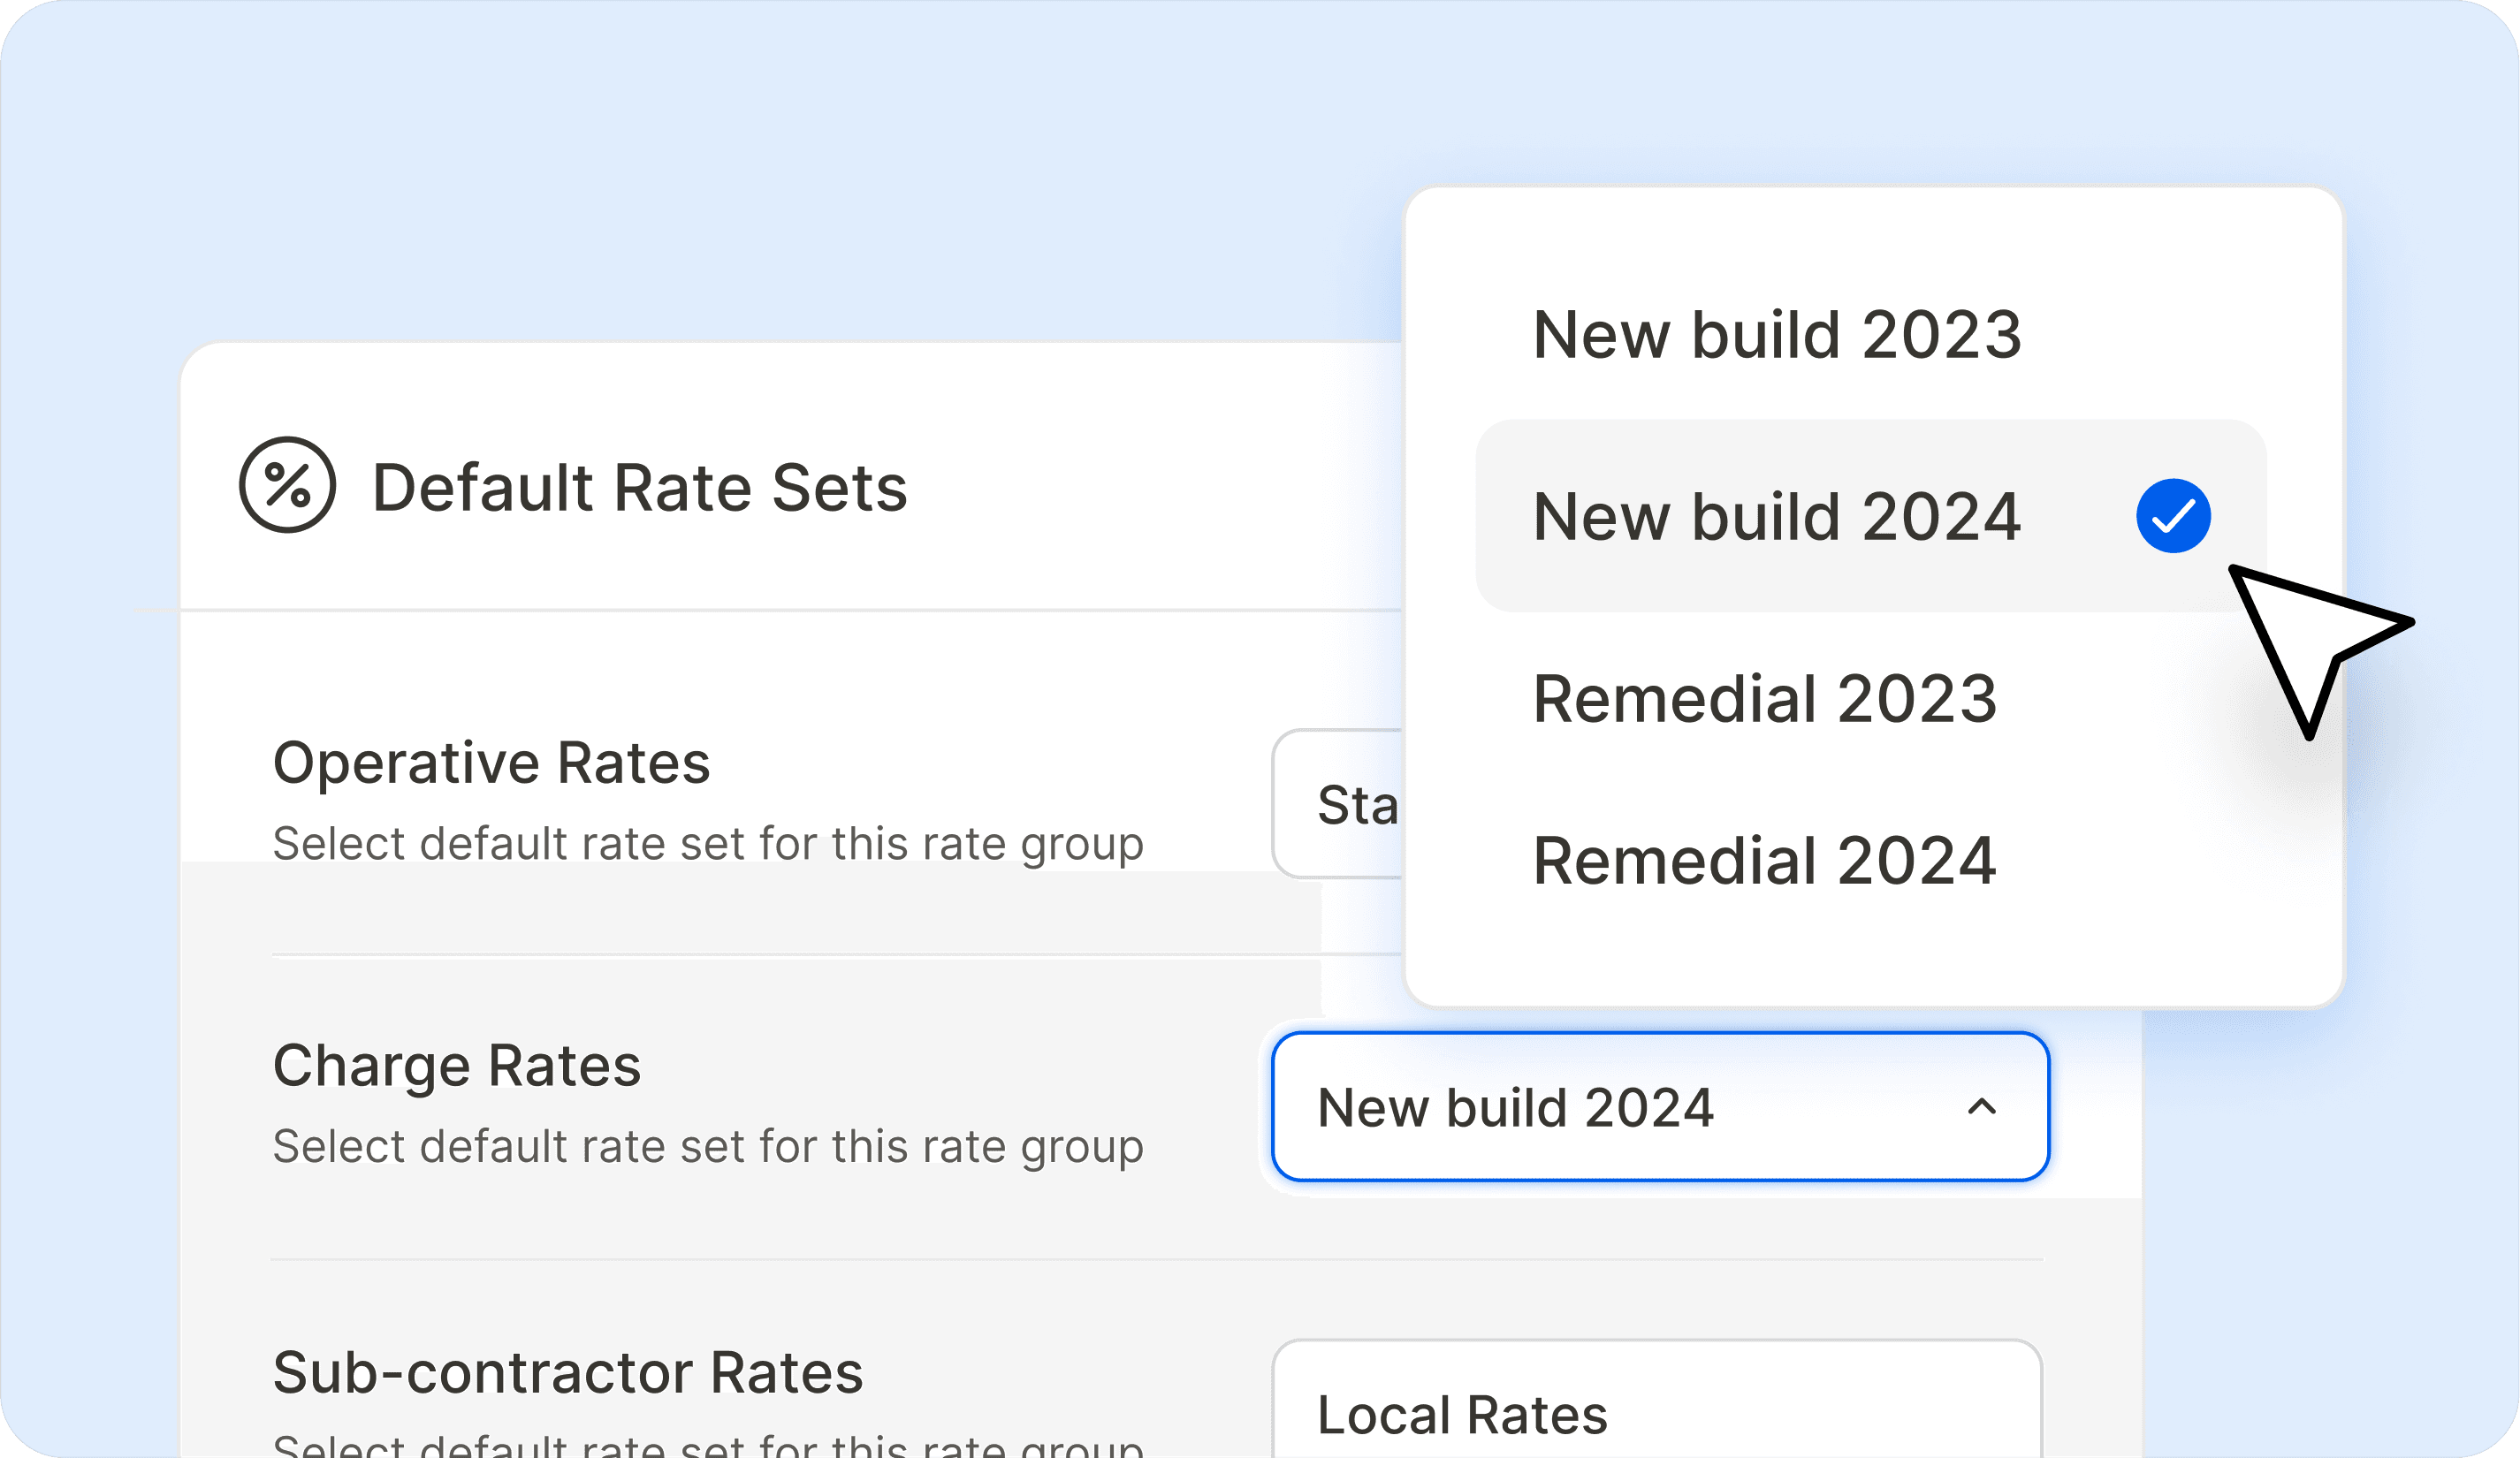The height and width of the screenshot is (1458, 2520).
Task: Select New build 2023 from the list
Action: (x=1777, y=334)
